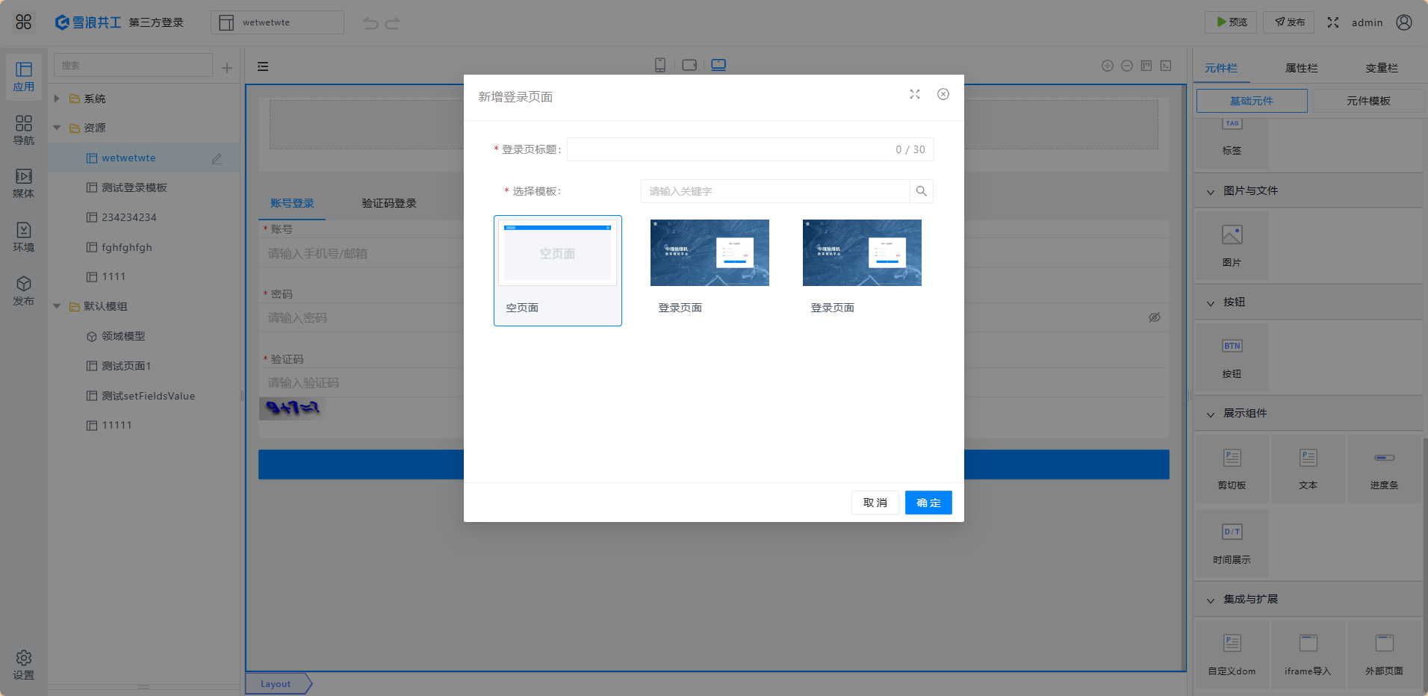Select the 剪切板 component
This screenshot has width=1428, height=696.
click(x=1232, y=468)
